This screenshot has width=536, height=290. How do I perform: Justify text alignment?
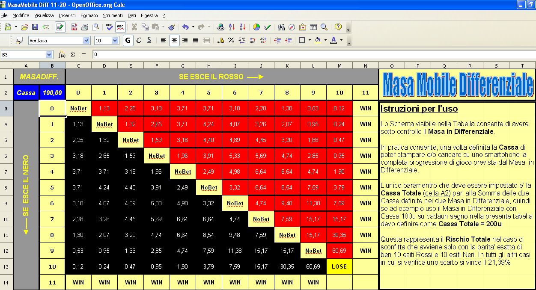196,40
